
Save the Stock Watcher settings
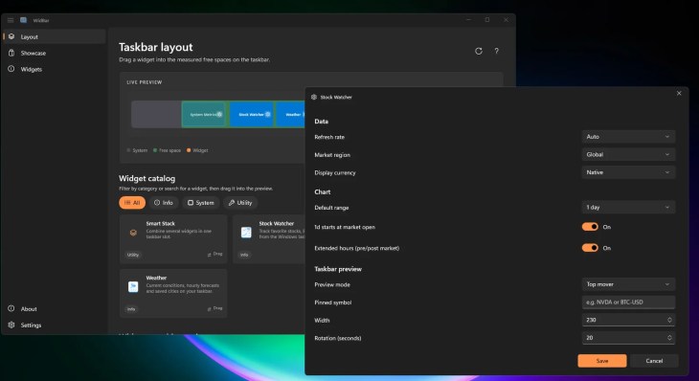[602, 361]
